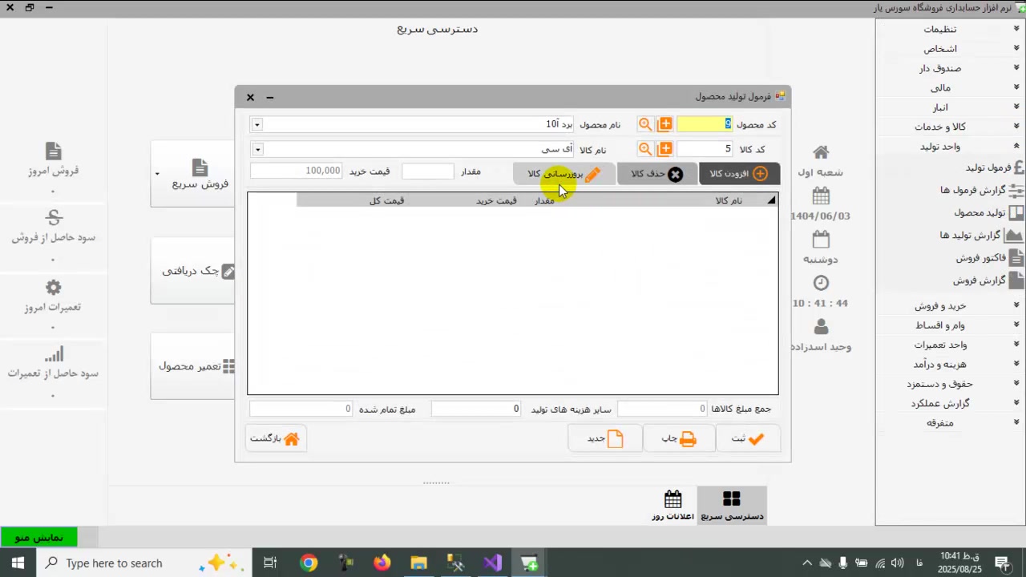Click the سود حاصل از فروش currency icon
The height and width of the screenshot is (577, 1026).
coord(54,218)
